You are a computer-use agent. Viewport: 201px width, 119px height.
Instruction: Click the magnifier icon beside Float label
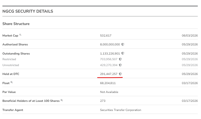(x=12, y=82)
